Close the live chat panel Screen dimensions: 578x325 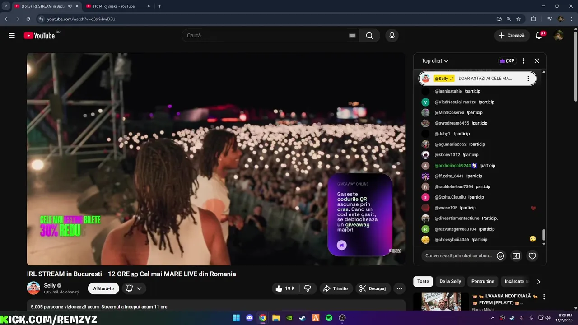[537, 61]
